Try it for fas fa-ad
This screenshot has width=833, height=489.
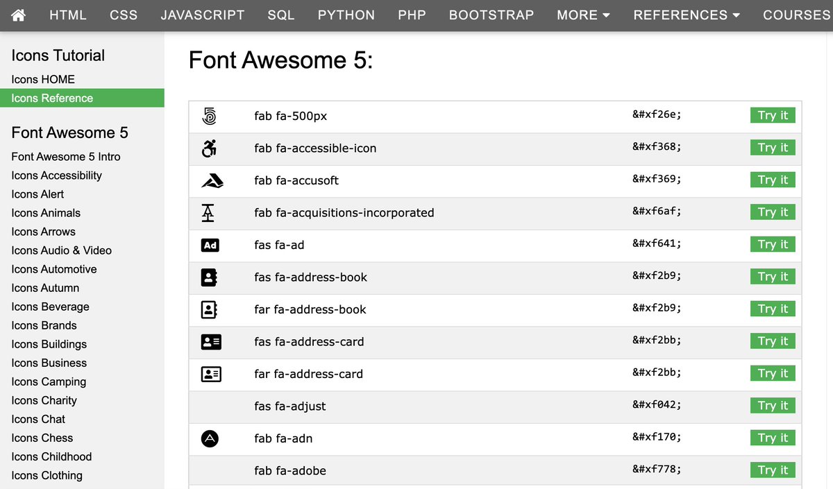click(773, 244)
